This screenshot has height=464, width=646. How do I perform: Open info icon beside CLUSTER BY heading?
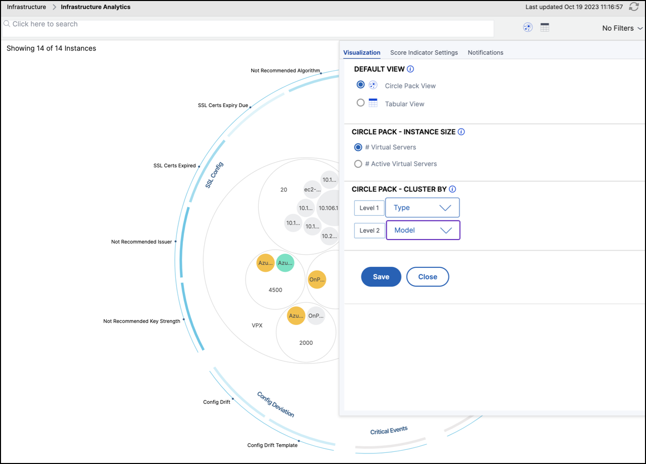tap(452, 189)
